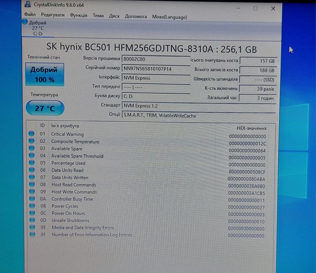Image resolution: width=316 pixels, height=273 pixels.
Task: Click the Добрий 100 % health status button
Action: pos(45,74)
